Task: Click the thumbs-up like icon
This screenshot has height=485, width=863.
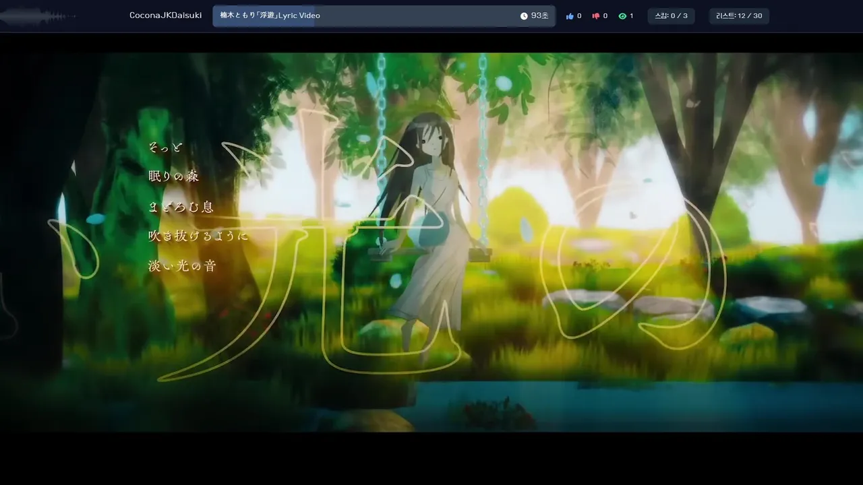Action: [x=570, y=16]
